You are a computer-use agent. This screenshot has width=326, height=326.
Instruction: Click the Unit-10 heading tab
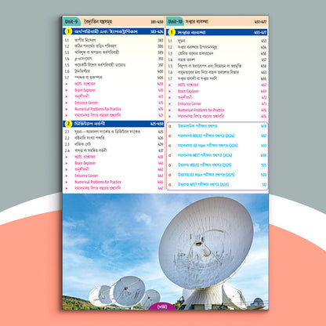[175, 21]
